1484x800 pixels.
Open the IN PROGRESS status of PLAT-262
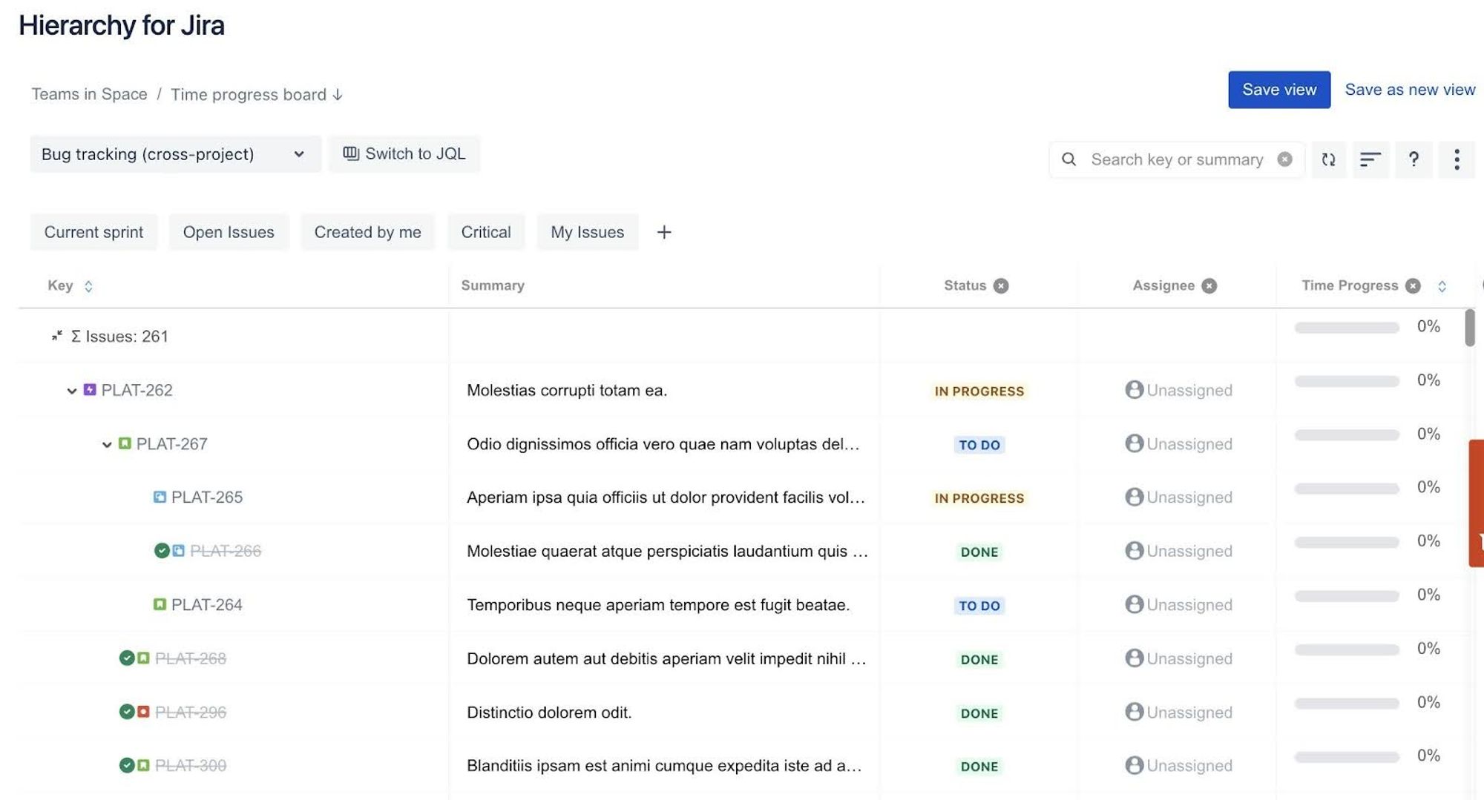click(x=979, y=391)
